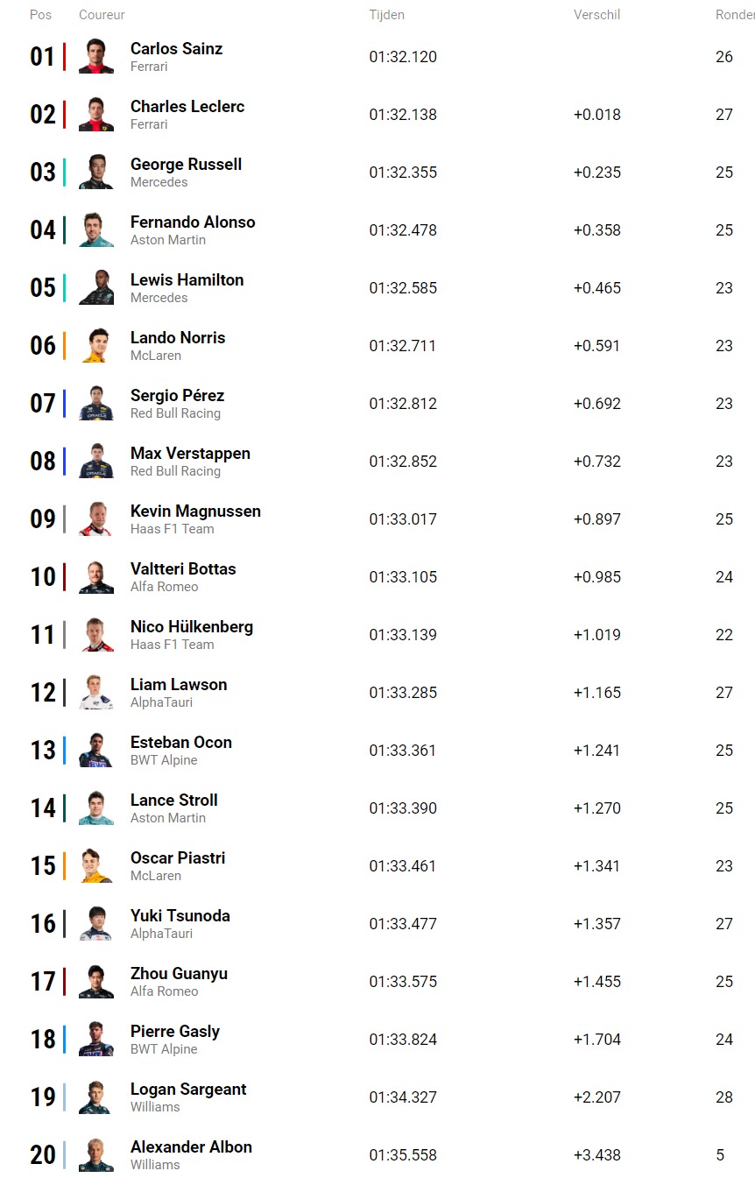Click Carlos Sainz's driver portrait
The image size is (755, 1185).
(x=96, y=57)
